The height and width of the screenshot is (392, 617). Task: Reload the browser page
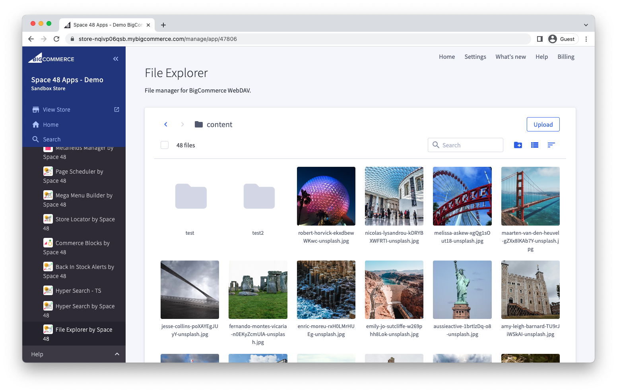[56, 39]
